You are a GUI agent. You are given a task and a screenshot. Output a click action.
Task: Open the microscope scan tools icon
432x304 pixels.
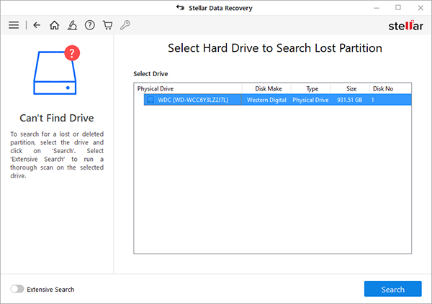72,25
